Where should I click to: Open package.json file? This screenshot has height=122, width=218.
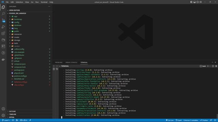(30, 70)
